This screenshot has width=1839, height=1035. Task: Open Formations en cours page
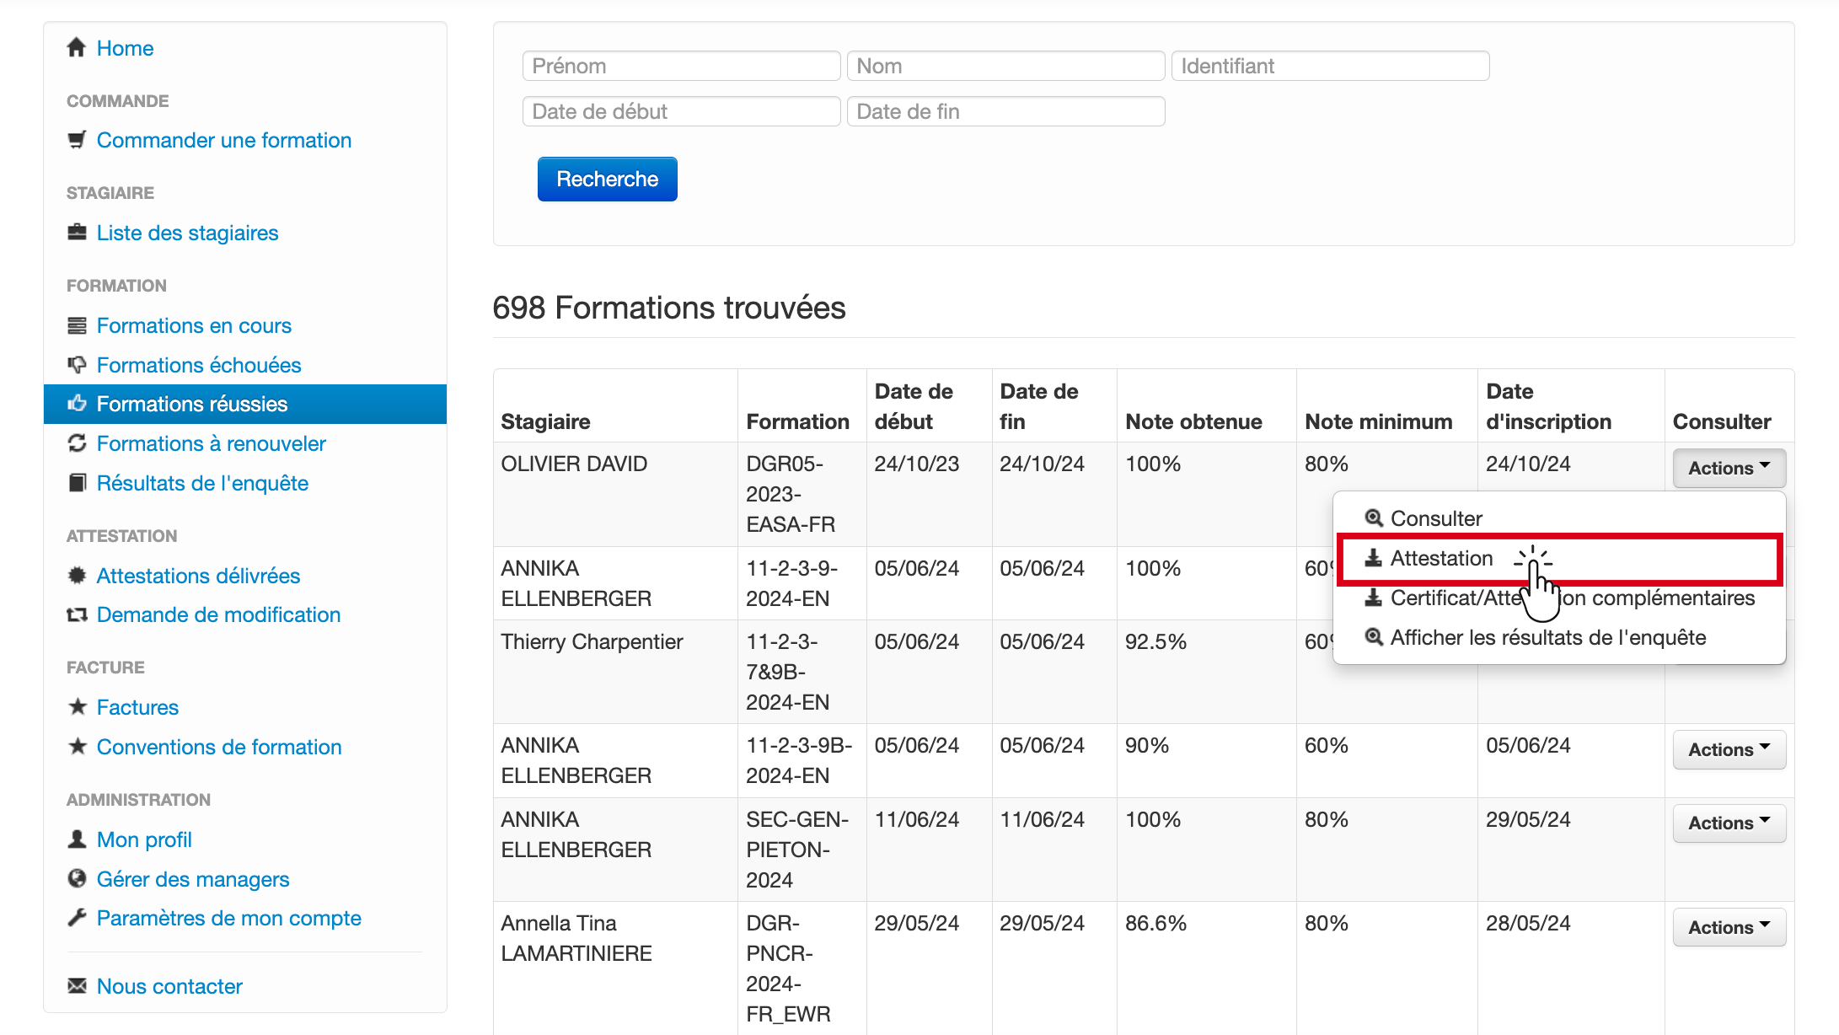point(194,325)
